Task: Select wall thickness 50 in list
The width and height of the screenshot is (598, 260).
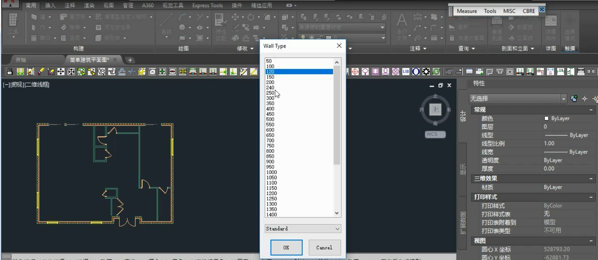Action: click(269, 61)
